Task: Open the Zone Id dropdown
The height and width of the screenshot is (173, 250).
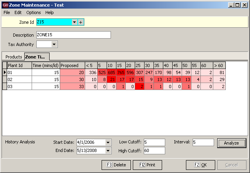Action: [74, 23]
